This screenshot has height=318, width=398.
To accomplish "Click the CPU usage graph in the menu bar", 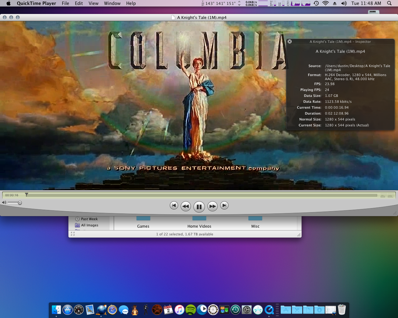I will click(300, 3).
